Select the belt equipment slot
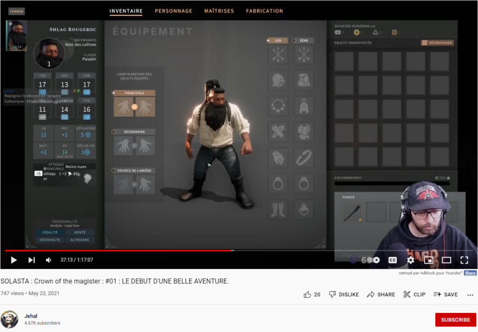Screen dimensions: 478x332 click(304, 158)
